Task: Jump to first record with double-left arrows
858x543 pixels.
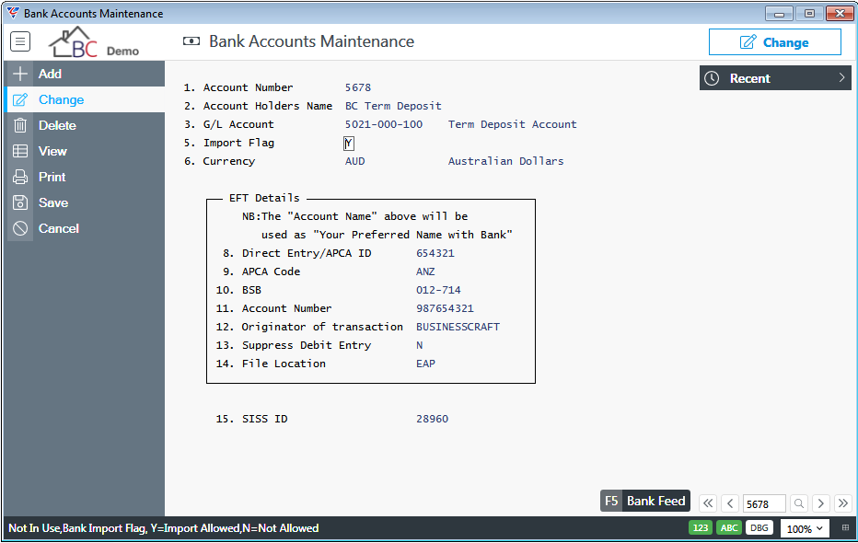Action: (x=708, y=503)
